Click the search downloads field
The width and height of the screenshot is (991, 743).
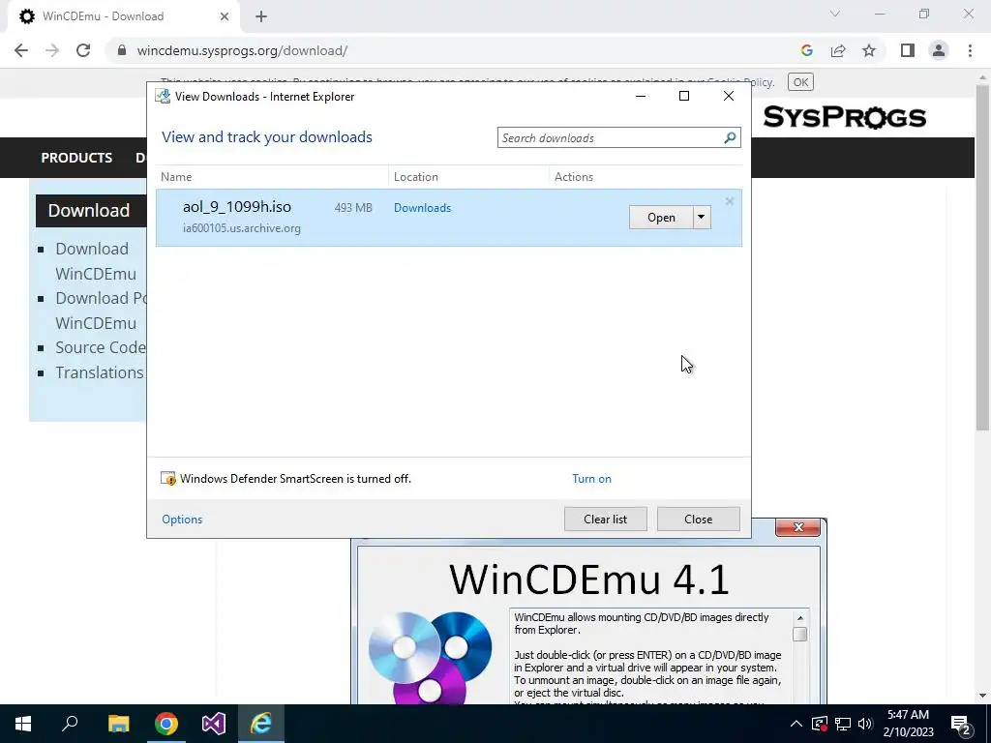[x=618, y=137]
